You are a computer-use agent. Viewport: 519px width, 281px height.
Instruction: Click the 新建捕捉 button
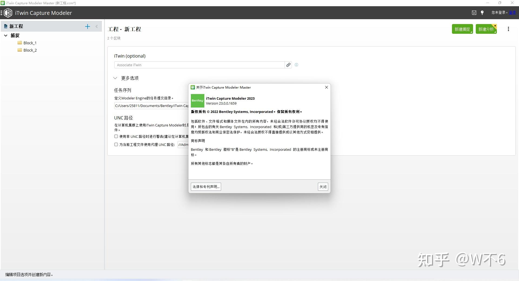coord(462,29)
